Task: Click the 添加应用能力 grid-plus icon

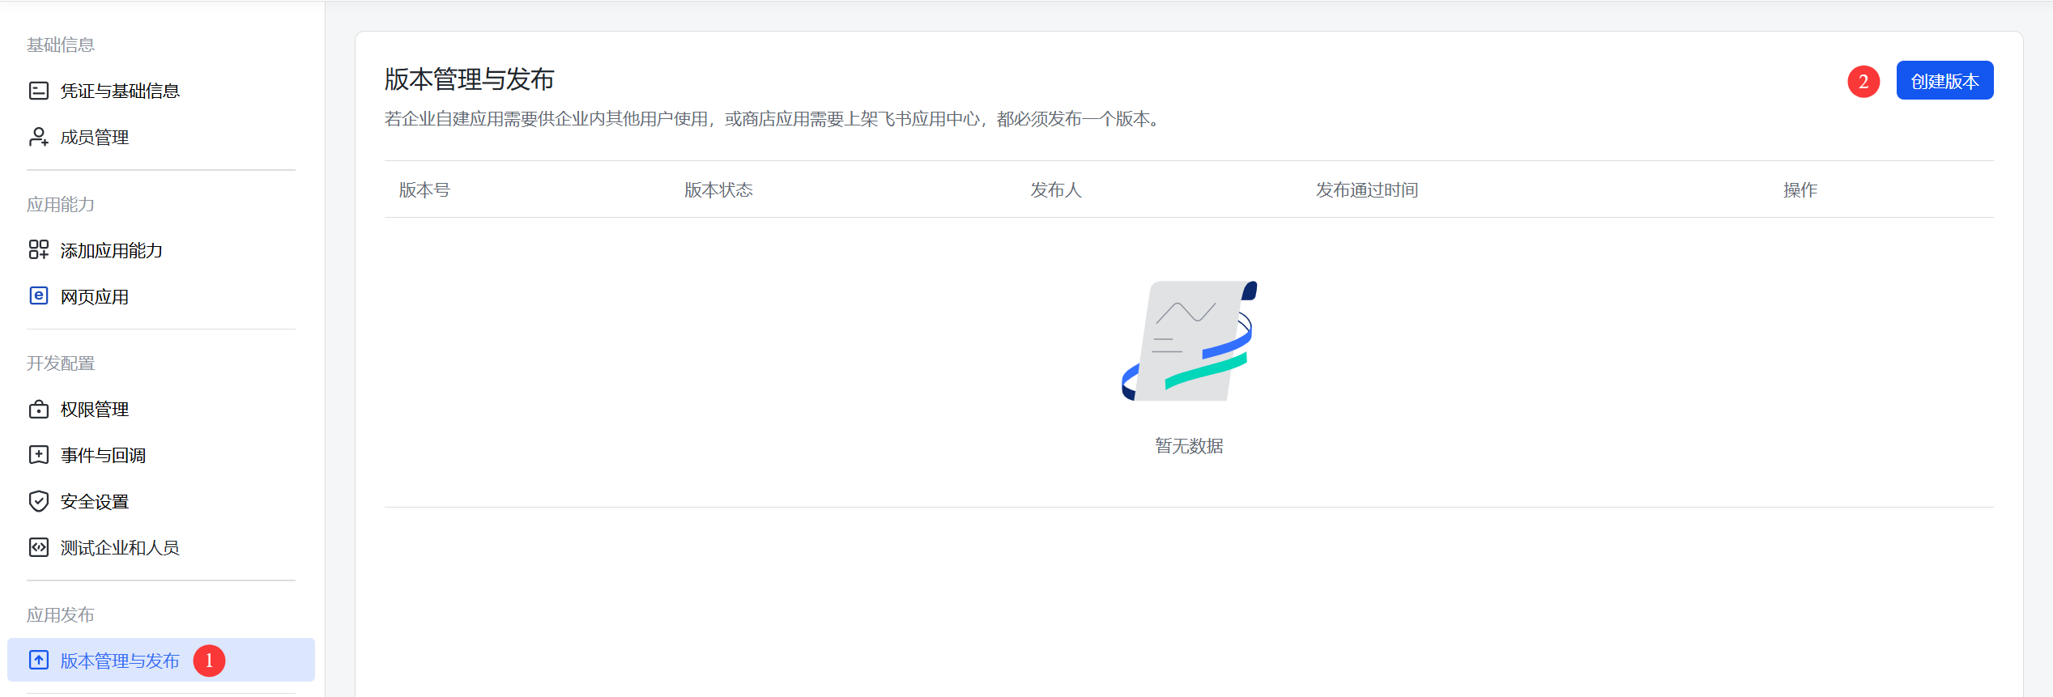Action: pos(38,250)
